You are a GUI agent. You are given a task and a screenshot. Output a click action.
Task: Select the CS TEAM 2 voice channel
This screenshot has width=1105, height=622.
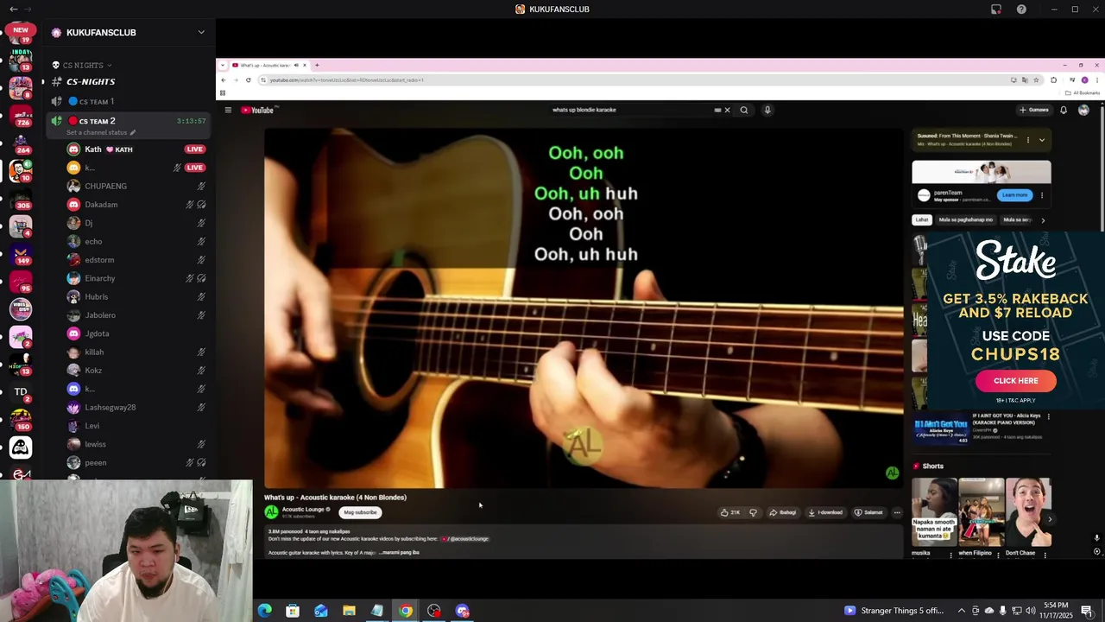97,121
